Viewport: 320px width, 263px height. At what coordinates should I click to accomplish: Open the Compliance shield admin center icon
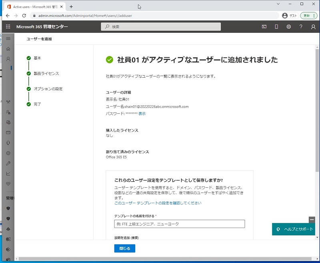[x=8, y=219]
